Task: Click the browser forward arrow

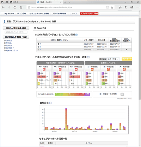Action: tap(9, 7)
